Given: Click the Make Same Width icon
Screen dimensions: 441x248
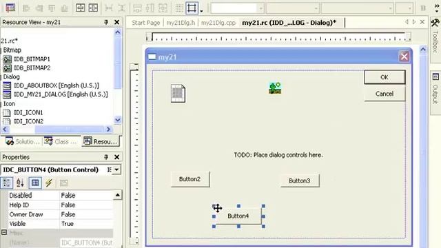Looking at the screenshot, I should (x=137, y=8).
